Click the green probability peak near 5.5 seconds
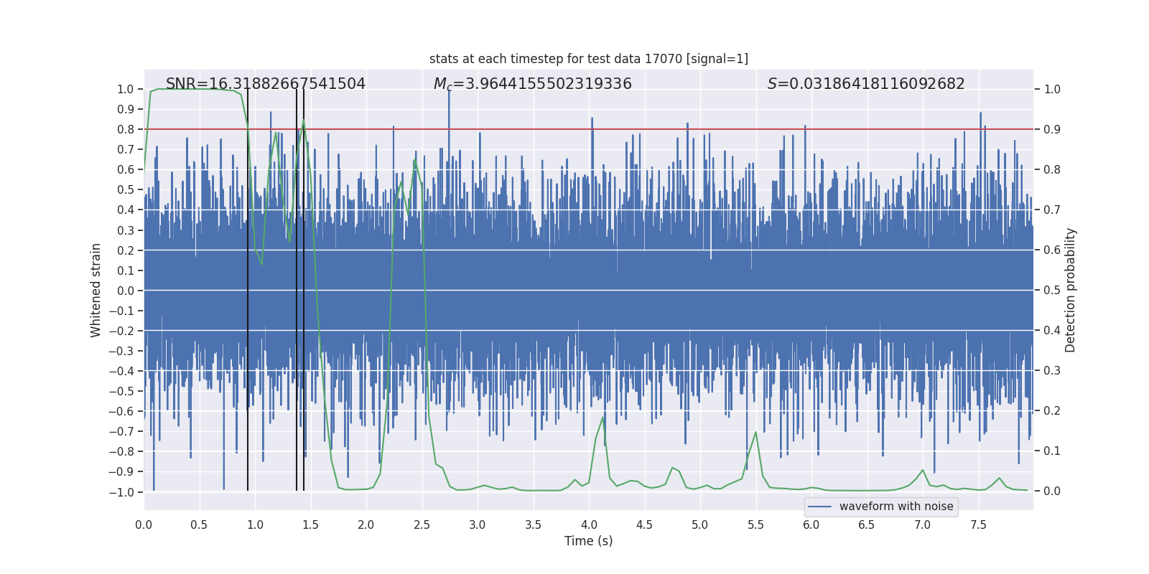This screenshot has width=1149, height=574. 755,433
